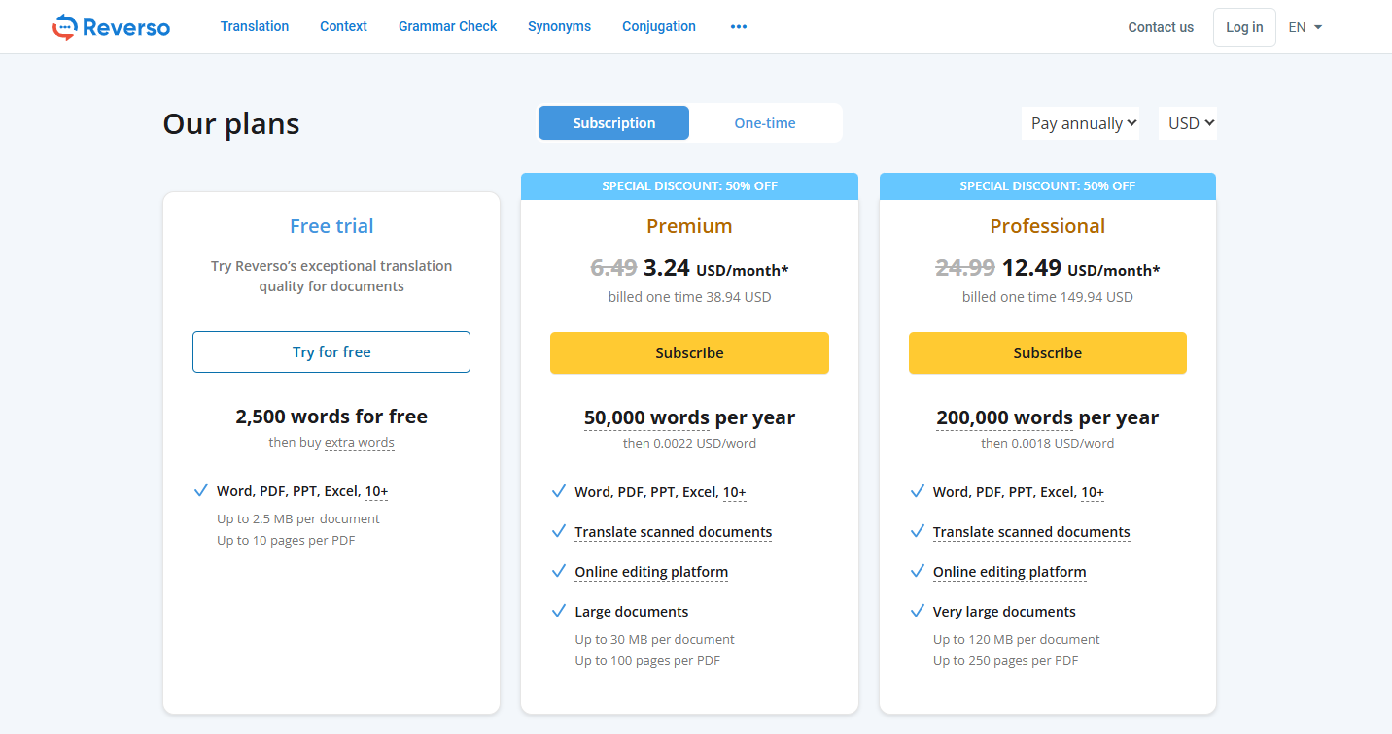Open the Translation nav item
The width and height of the screenshot is (1392, 734).
point(255,27)
